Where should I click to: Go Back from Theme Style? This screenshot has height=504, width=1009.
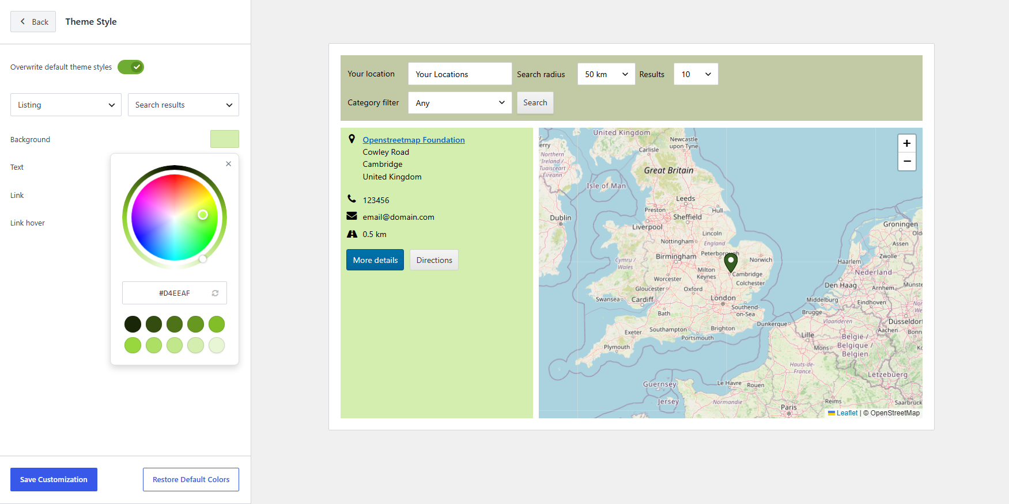[x=33, y=22]
